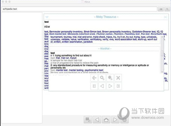Collapse the Moby Thesaurus section arrow

47,17
